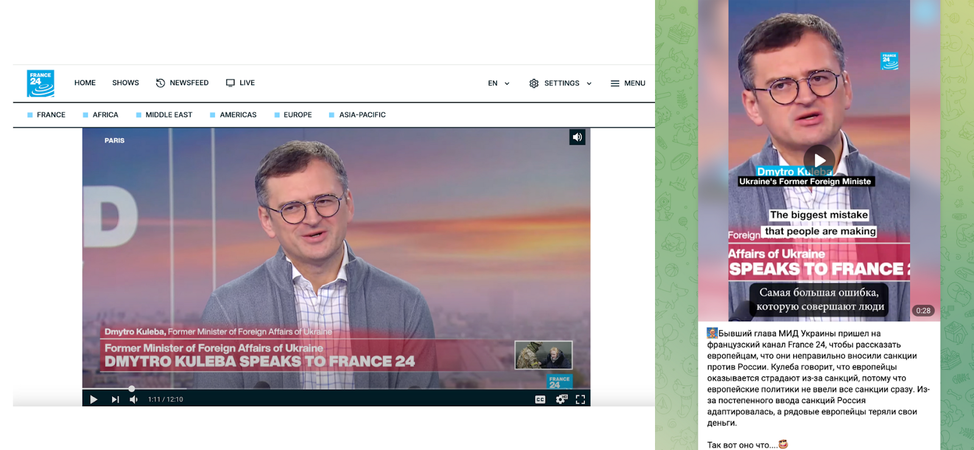Skip to the next video
The width and height of the screenshot is (974, 450).
pyautogui.click(x=115, y=400)
